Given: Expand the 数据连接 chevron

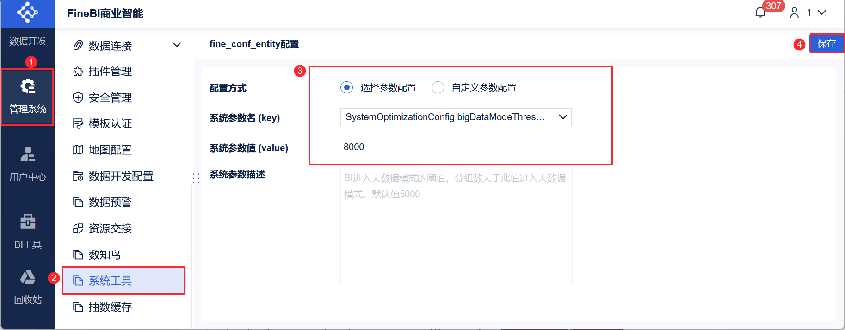Looking at the screenshot, I should (177, 45).
